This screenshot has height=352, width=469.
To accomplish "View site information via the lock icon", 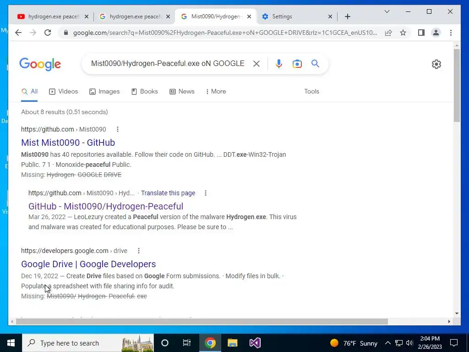I will click(x=66, y=33).
